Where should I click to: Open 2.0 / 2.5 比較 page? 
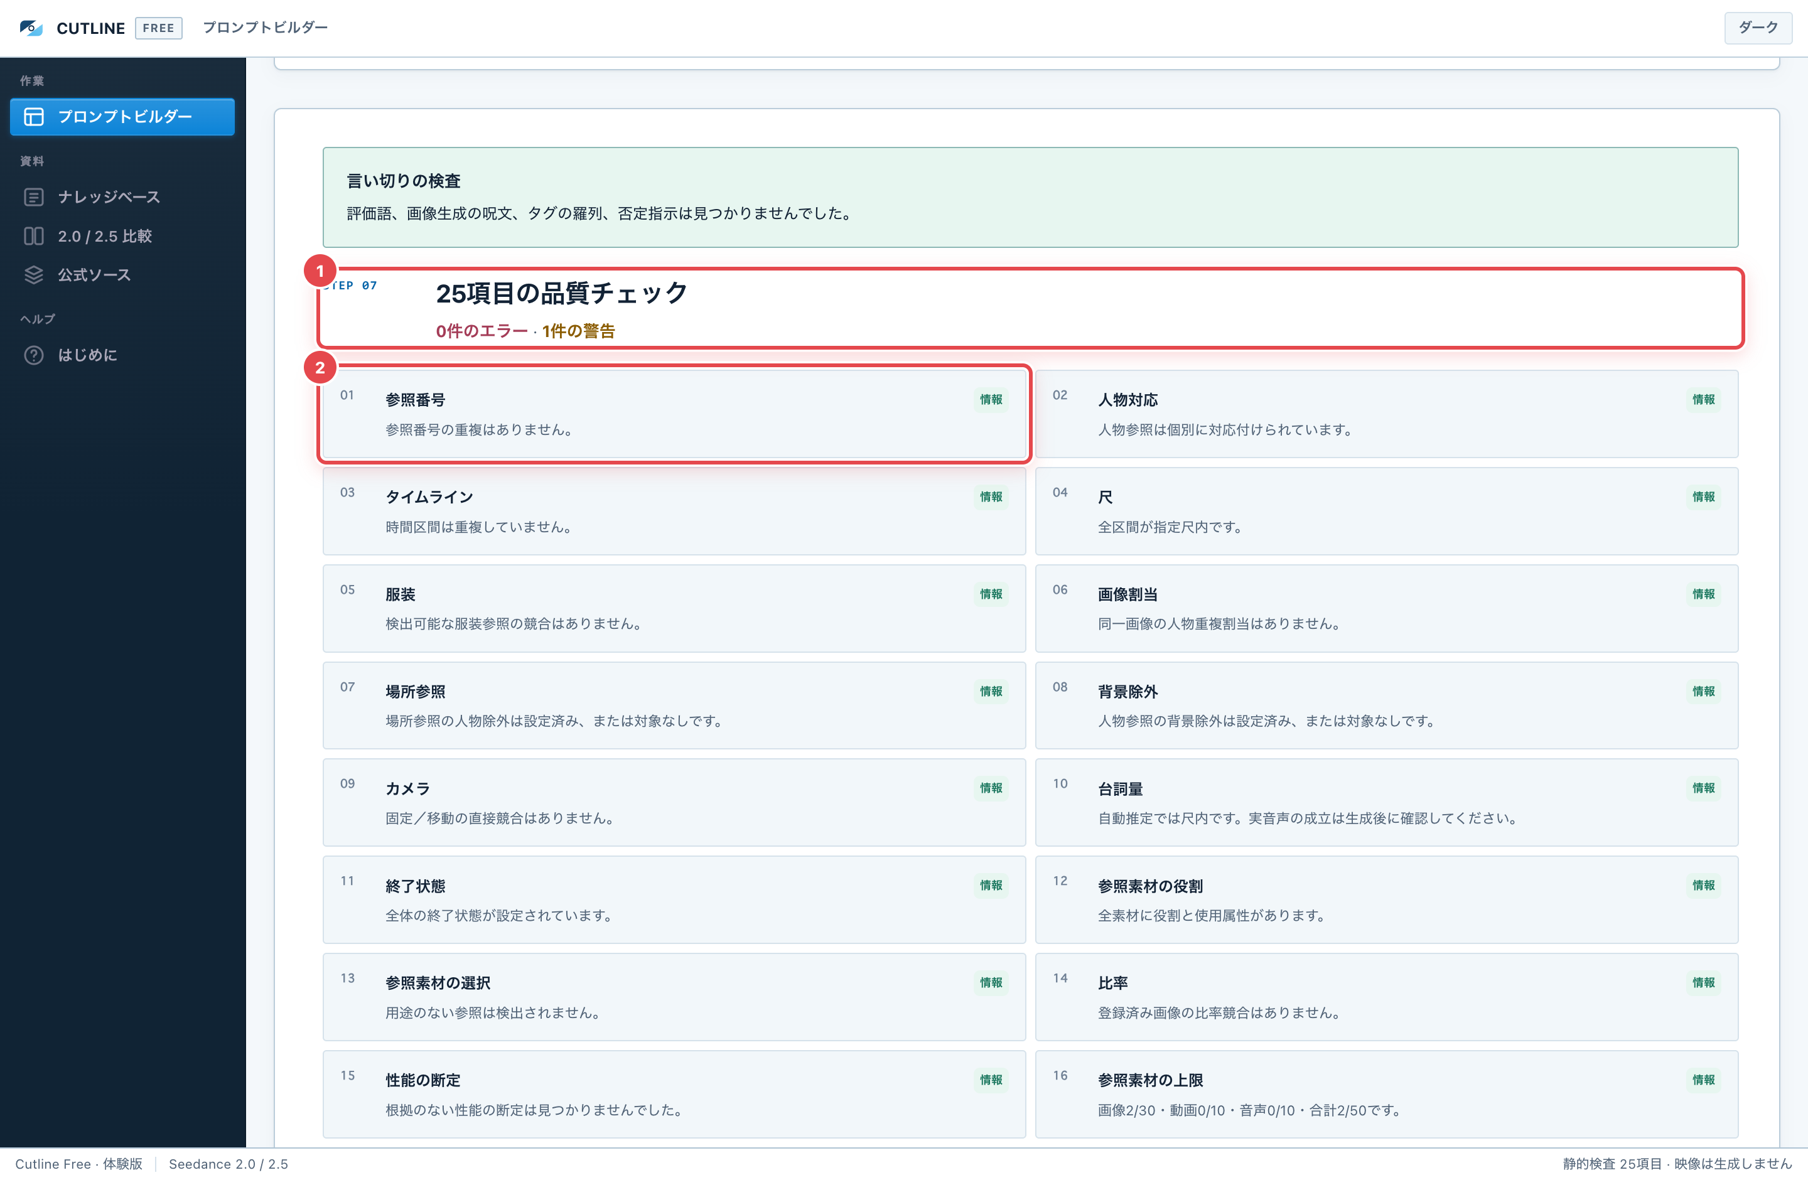[122, 236]
